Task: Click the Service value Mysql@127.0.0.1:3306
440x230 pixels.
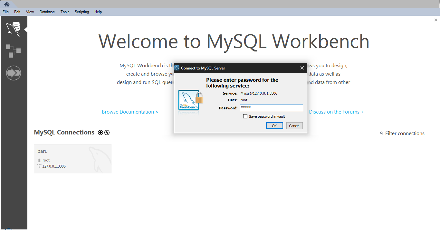Action: tap(259, 93)
